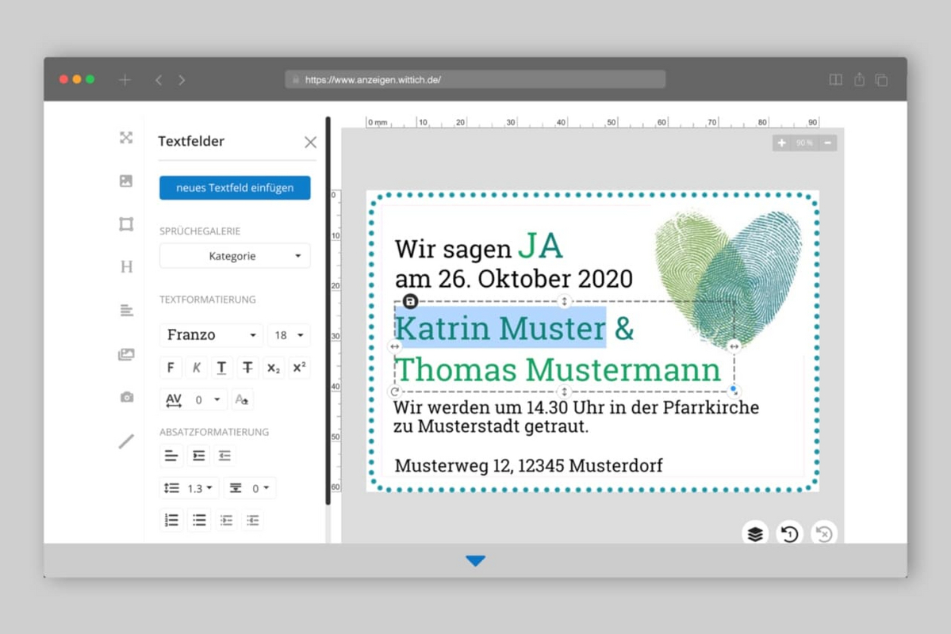
Task: Toggle superscript formatting
Action: coord(299,368)
